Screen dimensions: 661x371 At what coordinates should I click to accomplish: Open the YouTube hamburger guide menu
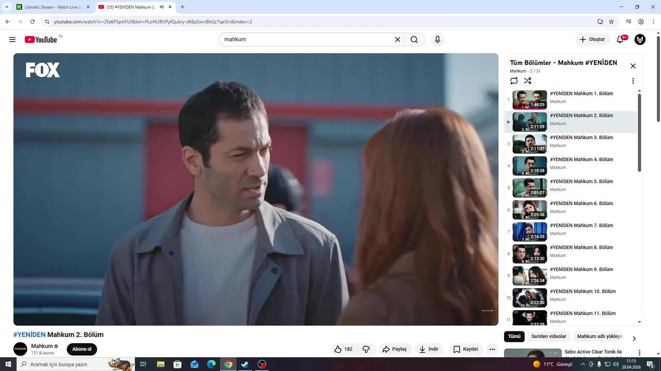[x=12, y=40]
